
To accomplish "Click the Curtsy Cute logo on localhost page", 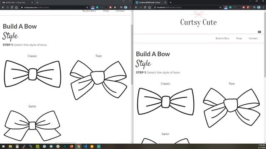I will tap(198, 19).
